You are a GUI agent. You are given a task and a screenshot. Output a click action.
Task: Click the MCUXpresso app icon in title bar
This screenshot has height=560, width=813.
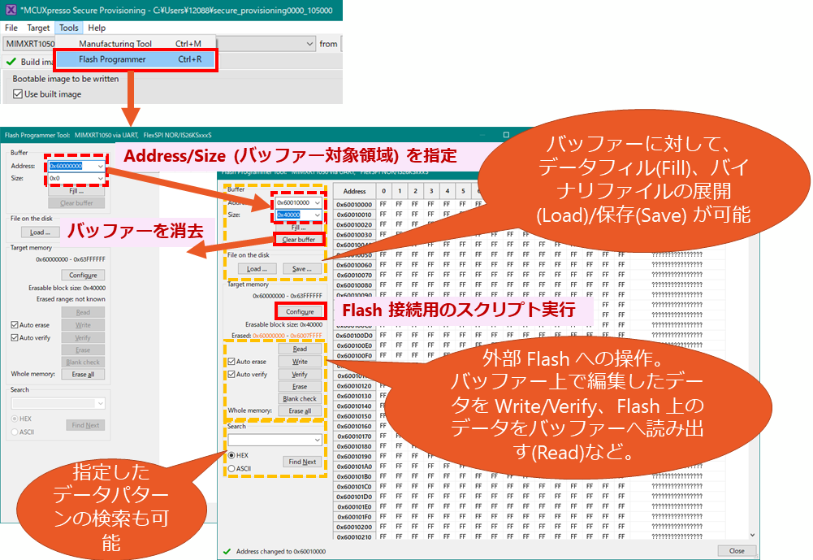click(x=11, y=11)
